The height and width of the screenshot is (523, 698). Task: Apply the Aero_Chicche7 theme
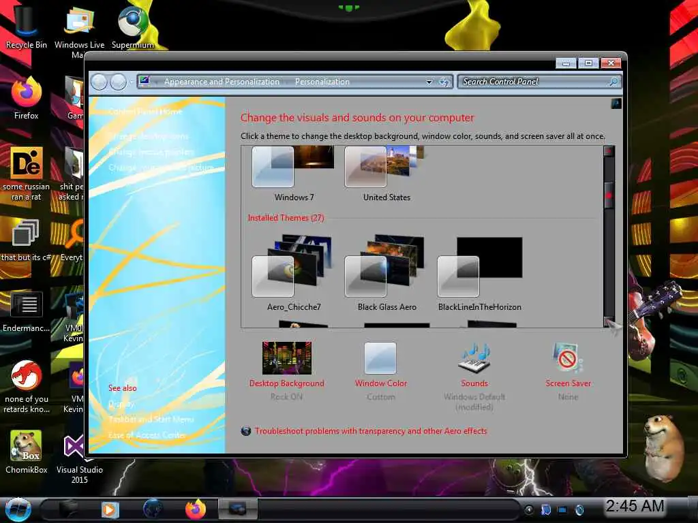293,273
